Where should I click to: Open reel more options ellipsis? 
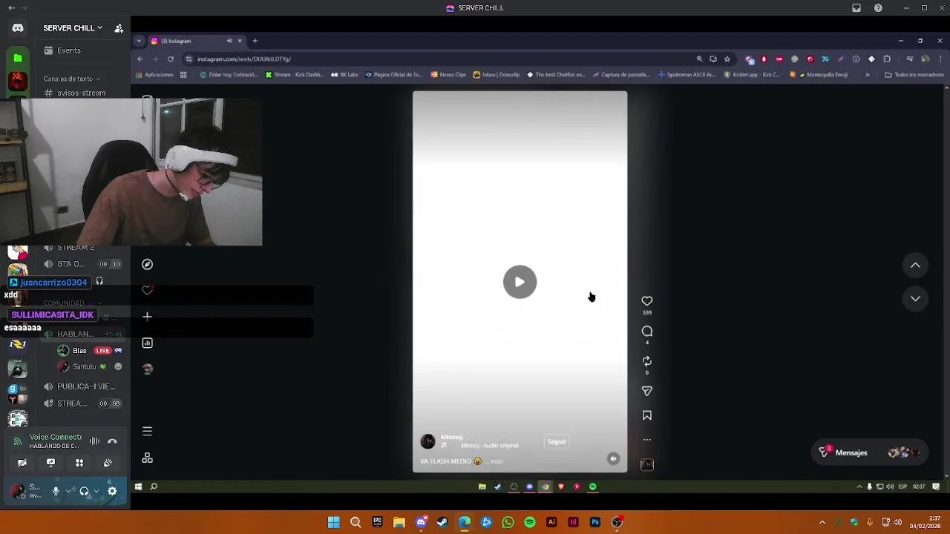click(647, 440)
